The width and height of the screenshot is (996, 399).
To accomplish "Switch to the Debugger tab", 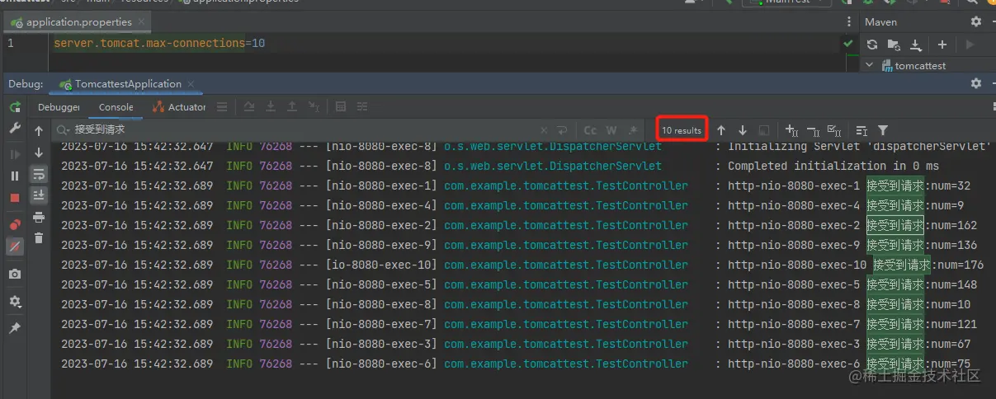I will tap(59, 107).
